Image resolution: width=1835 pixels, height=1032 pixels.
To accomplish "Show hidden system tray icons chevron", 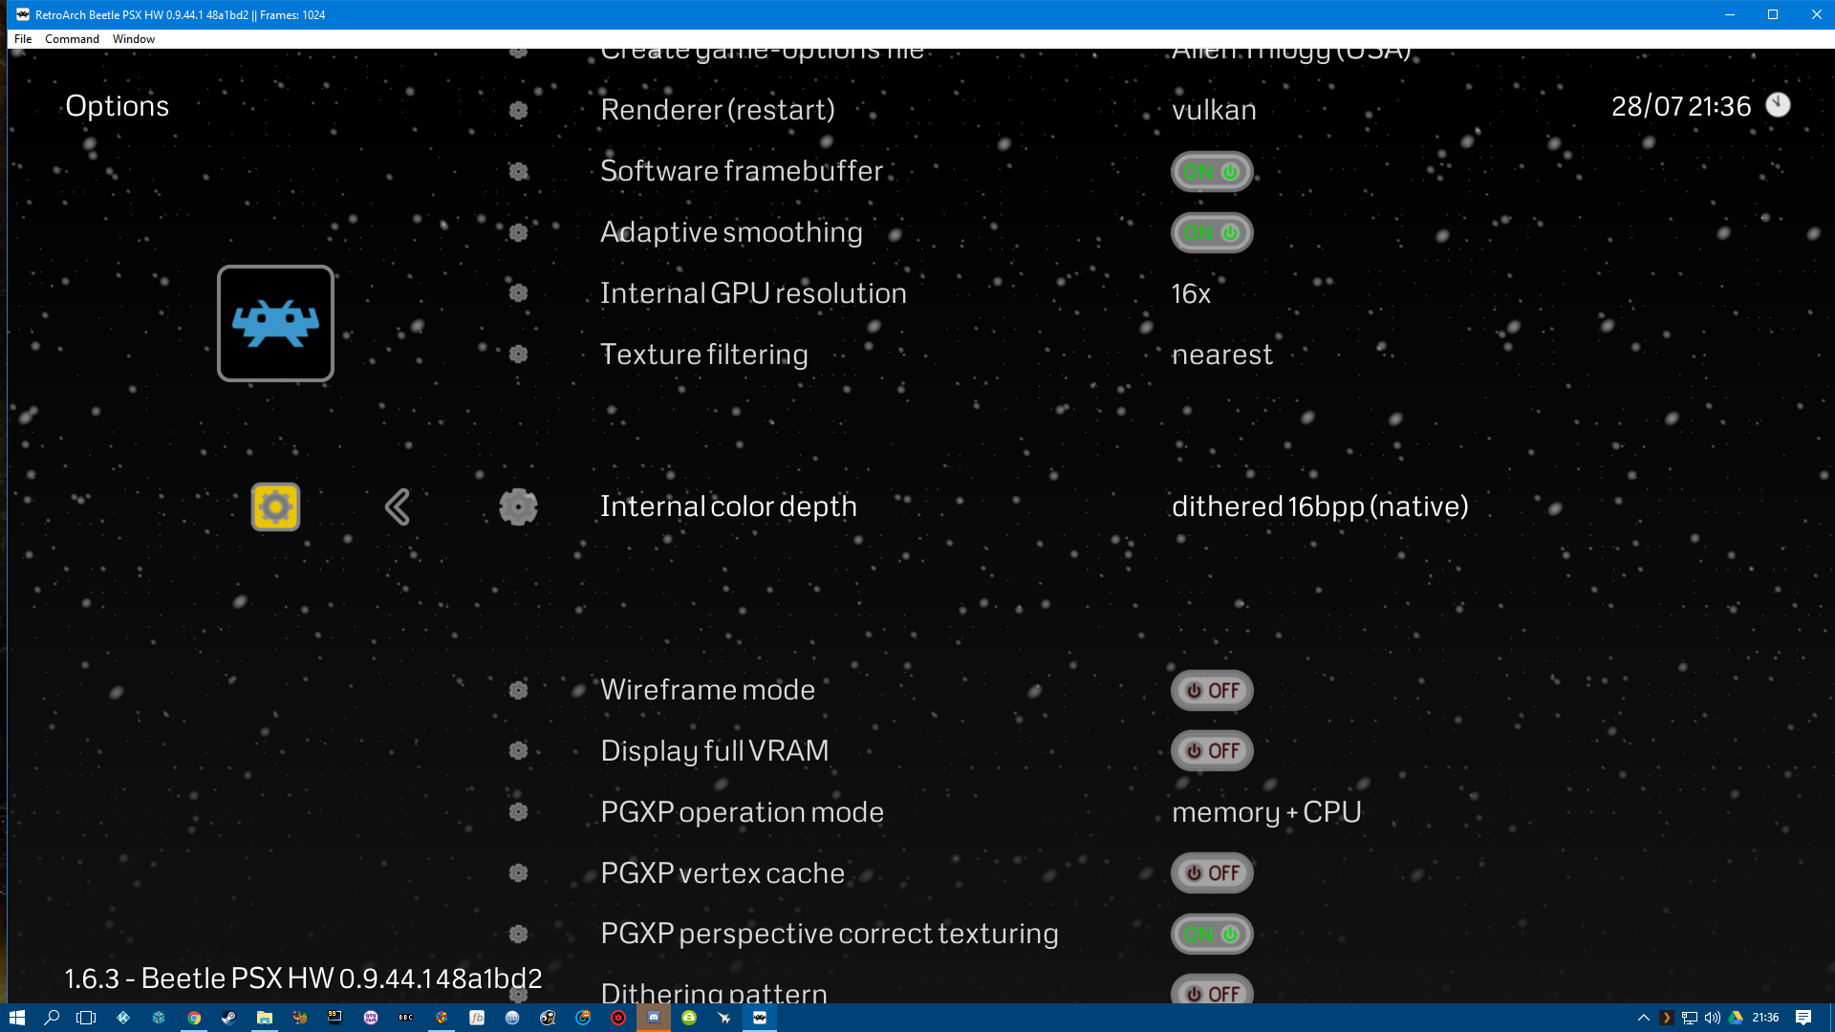I will coord(1643,1018).
